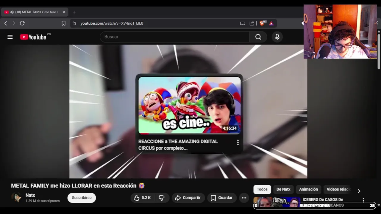Open the cast/picture-in-picture icon in the address bar
The image size is (381, 214).
coord(242,23)
